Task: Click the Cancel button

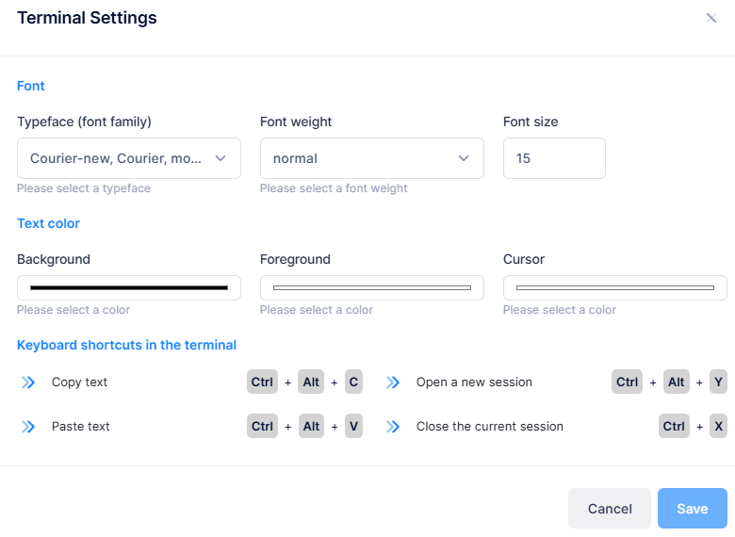Action: [x=610, y=509]
